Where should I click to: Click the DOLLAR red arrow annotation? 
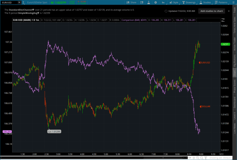tap(205, 106)
